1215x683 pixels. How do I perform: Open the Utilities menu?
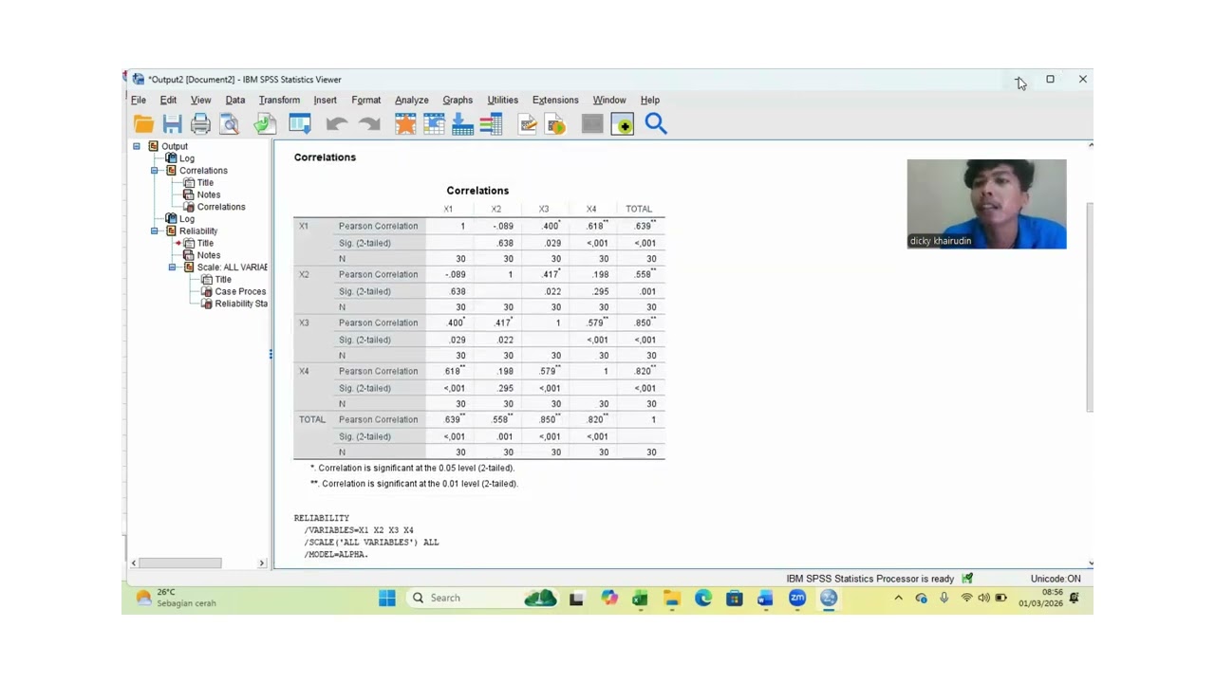coord(502,100)
